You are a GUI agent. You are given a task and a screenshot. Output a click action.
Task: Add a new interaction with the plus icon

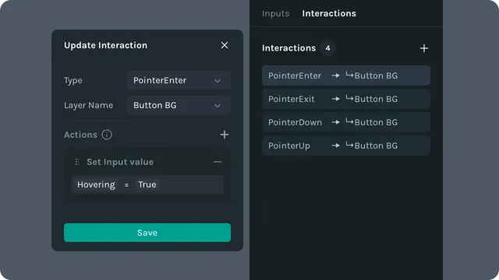[424, 48]
